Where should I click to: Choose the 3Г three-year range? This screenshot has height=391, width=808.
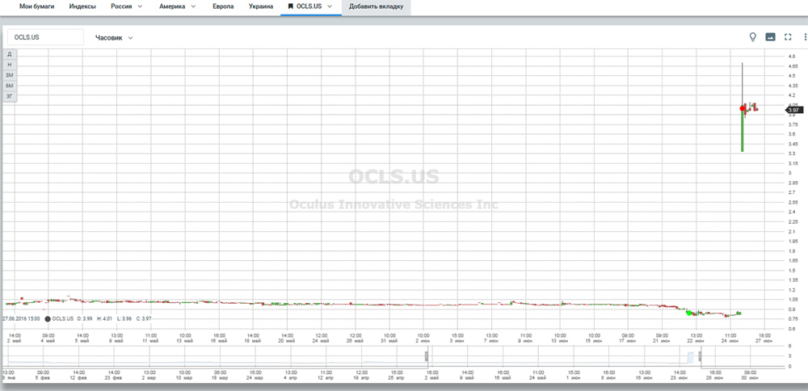pos(9,96)
